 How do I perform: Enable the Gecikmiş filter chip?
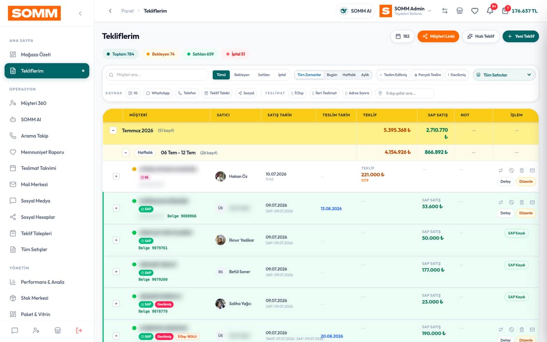point(457,75)
